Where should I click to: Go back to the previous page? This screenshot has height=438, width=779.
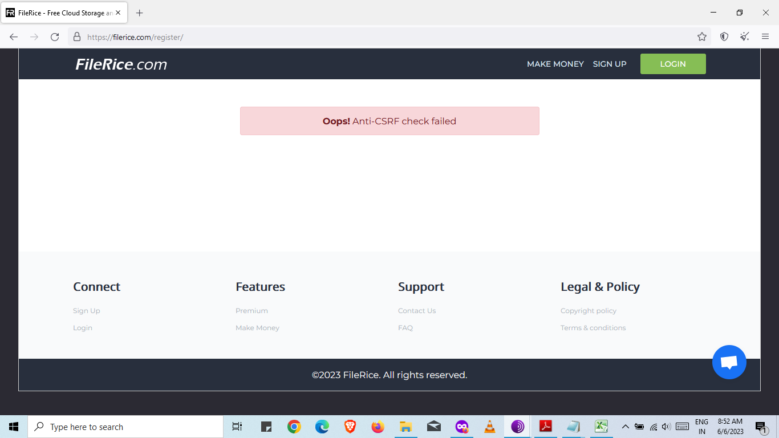tap(14, 37)
